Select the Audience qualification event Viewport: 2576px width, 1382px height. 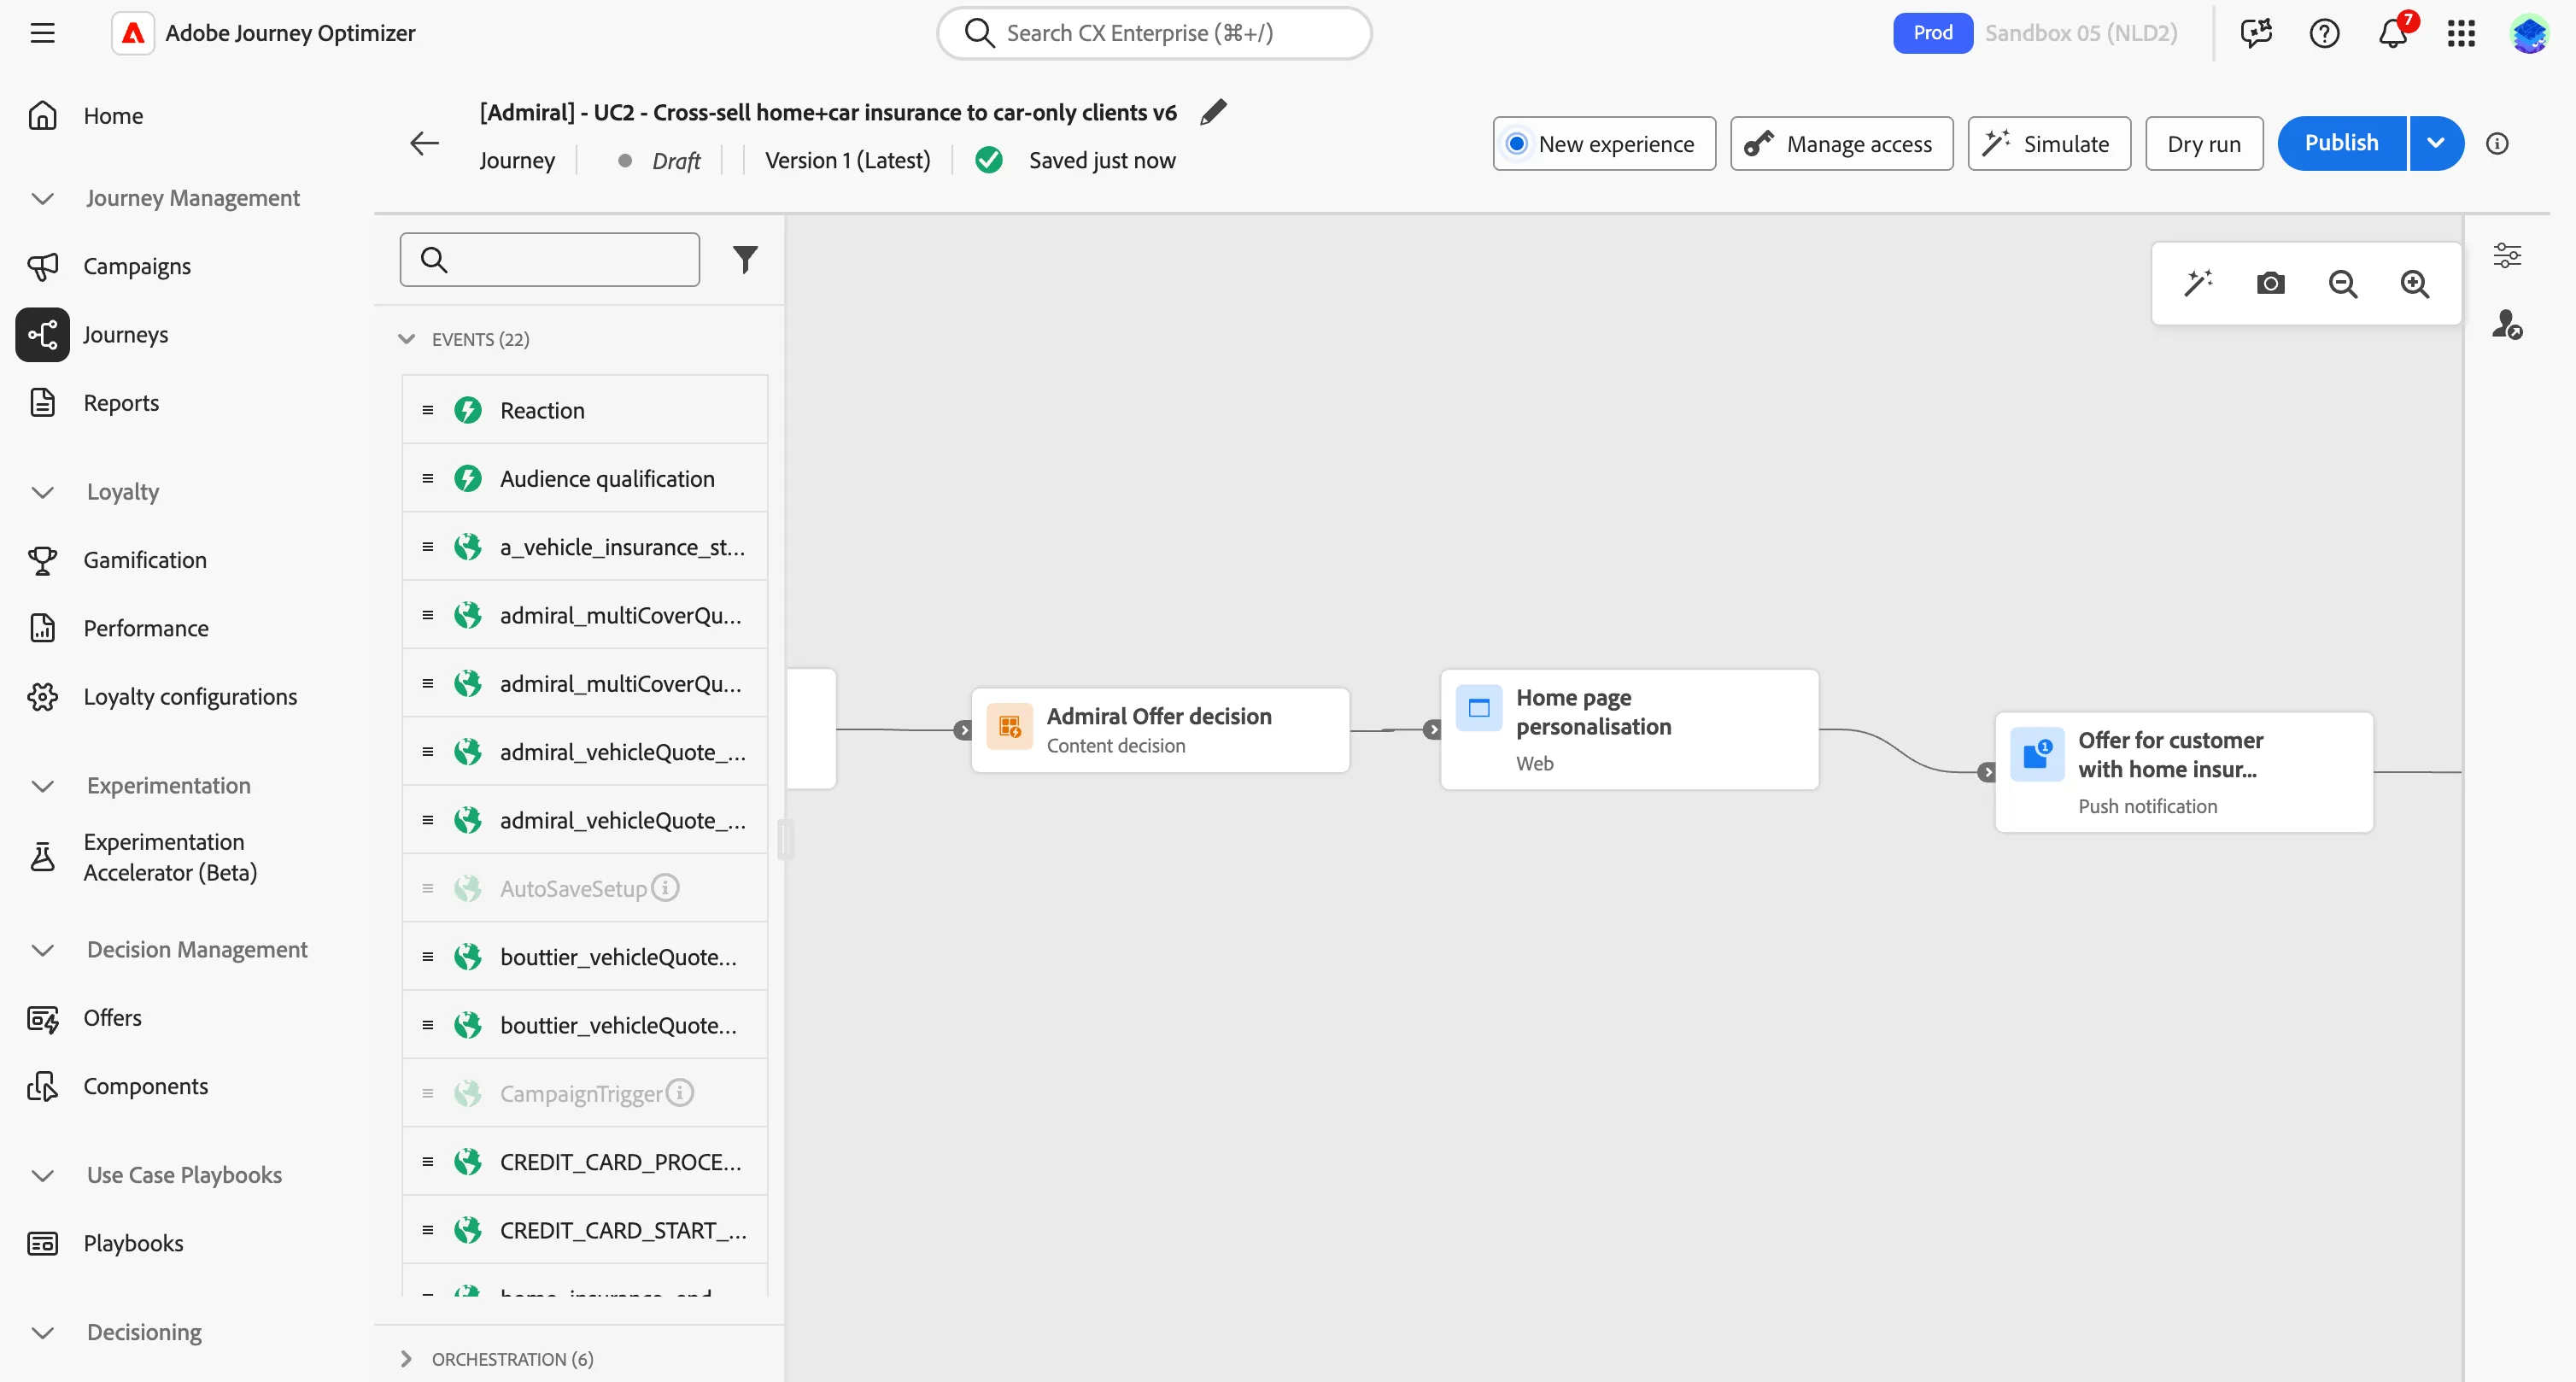point(585,479)
